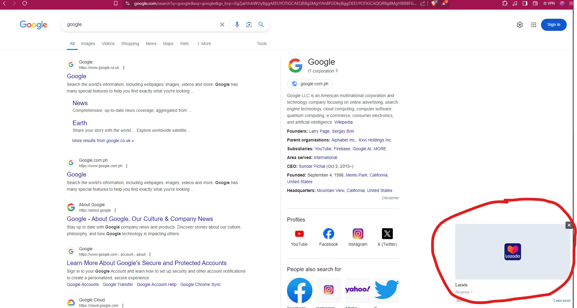Switch to the Maps tab
This screenshot has height=308, width=577.
click(x=168, y=44)
